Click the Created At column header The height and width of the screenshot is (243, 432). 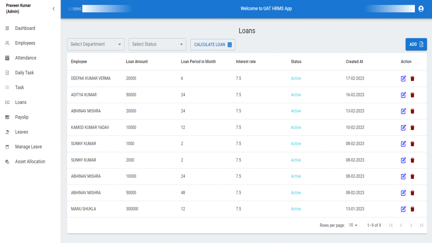(x=354, y=62)
